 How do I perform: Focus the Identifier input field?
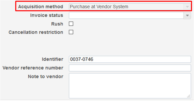pyautogui.click(x=130, y=59)
